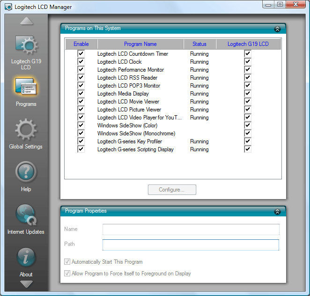Toggle Automatically Start This Program checkbox

click(67, 262)
